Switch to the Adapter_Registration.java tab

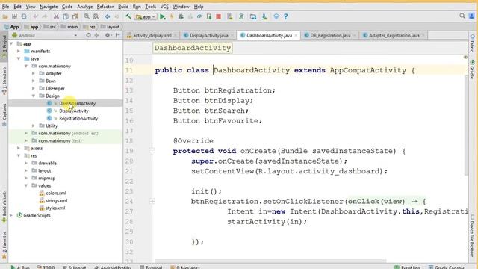(394, 35)
